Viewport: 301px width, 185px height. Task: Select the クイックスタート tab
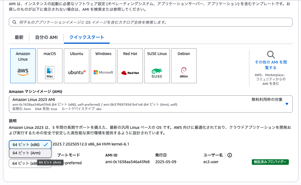(87, 37)
